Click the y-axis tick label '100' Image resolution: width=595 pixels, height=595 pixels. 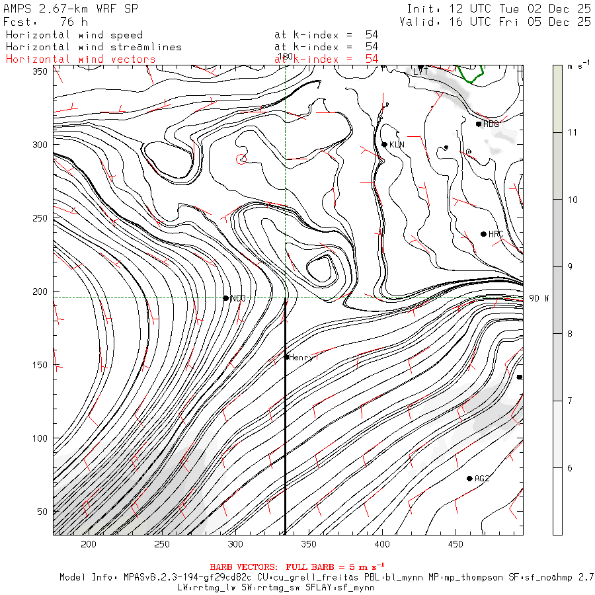pyautogui.click(x=40, y=438)
